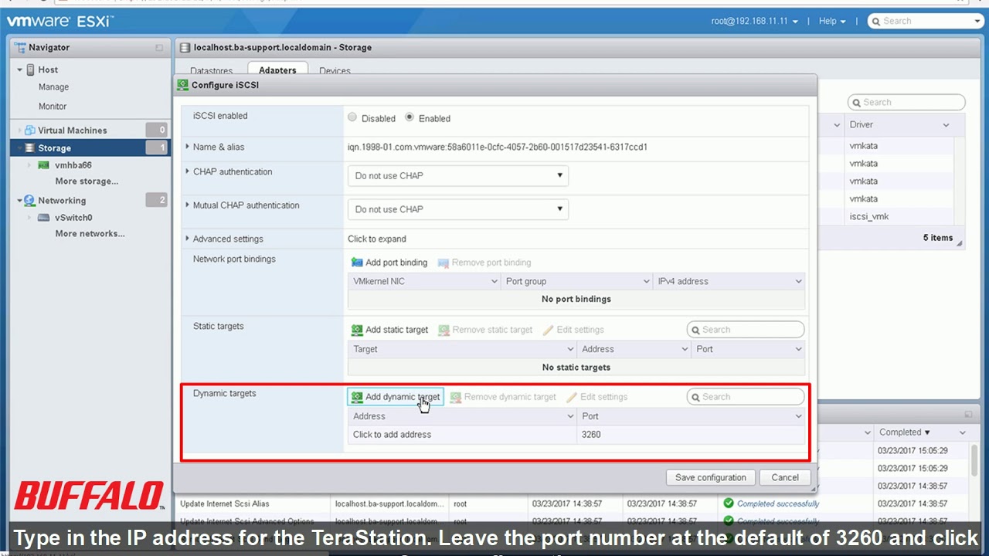Click the Host icon in Navigator
The image size is (989, 556).
pos(30,69)
